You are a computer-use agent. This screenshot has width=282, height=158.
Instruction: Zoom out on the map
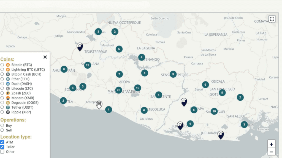(x=271, y=151)
